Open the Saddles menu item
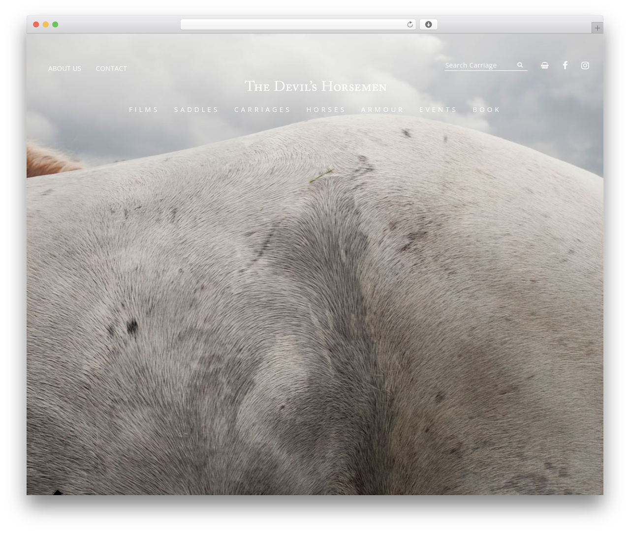This screenshot has height=533, width=630. [x=196, y=110]
